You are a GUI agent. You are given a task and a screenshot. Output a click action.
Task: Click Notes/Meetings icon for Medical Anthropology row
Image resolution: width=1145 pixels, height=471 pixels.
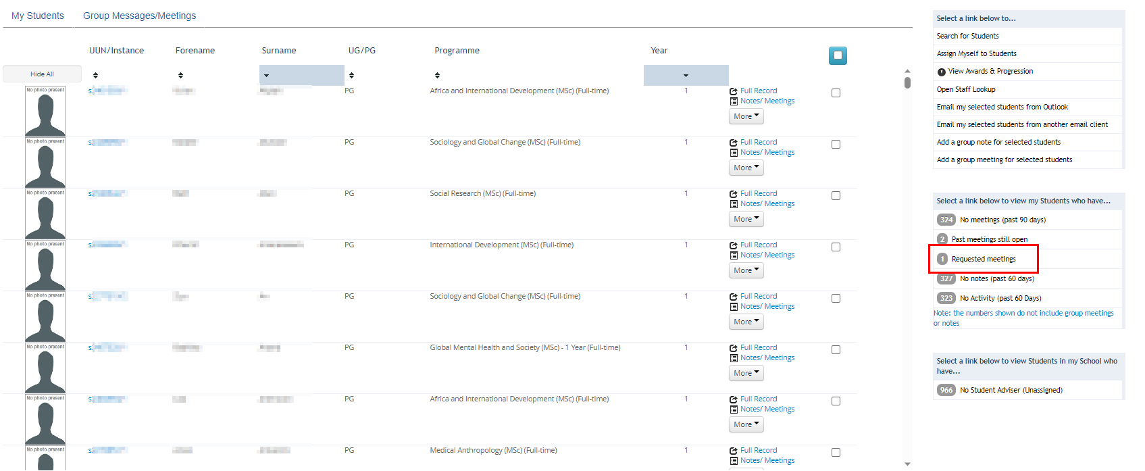(734, 460)
